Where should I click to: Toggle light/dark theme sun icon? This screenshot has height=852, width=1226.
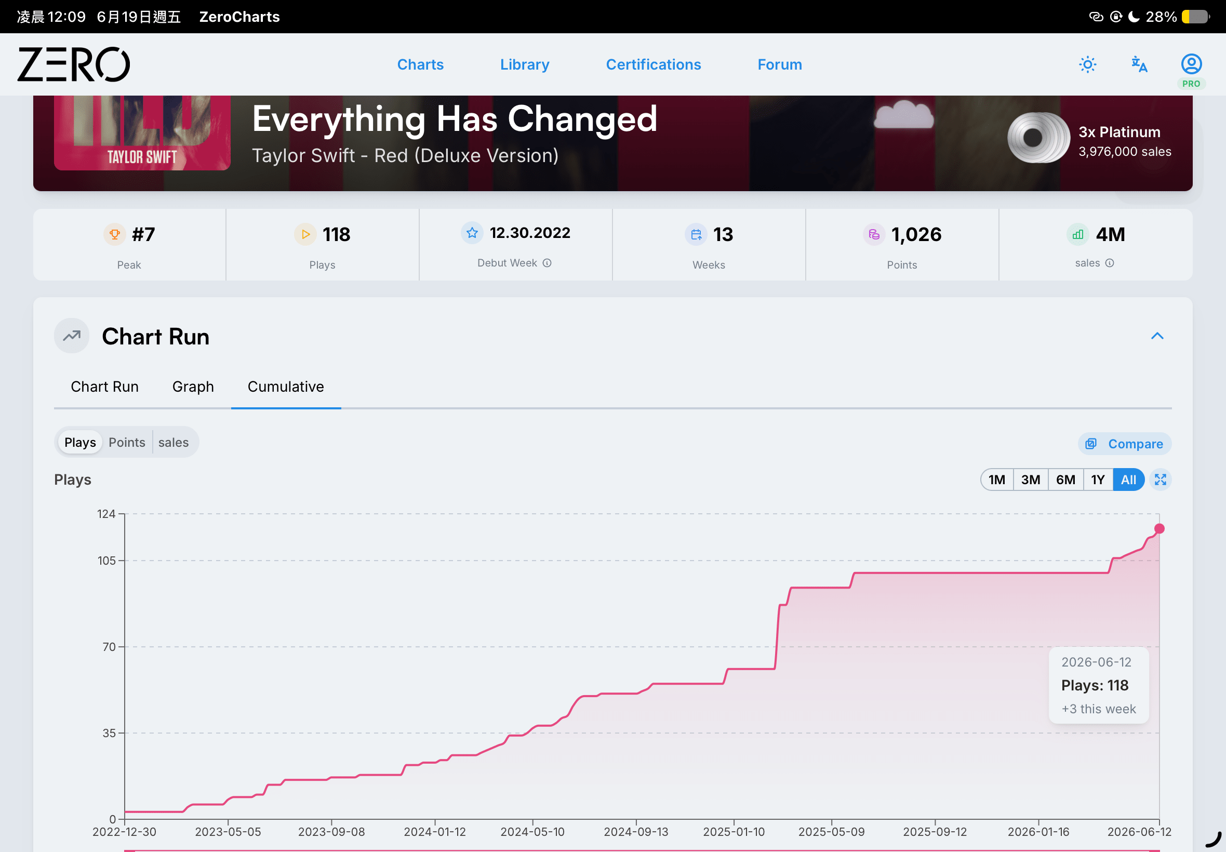click(x=1087, y=64)
